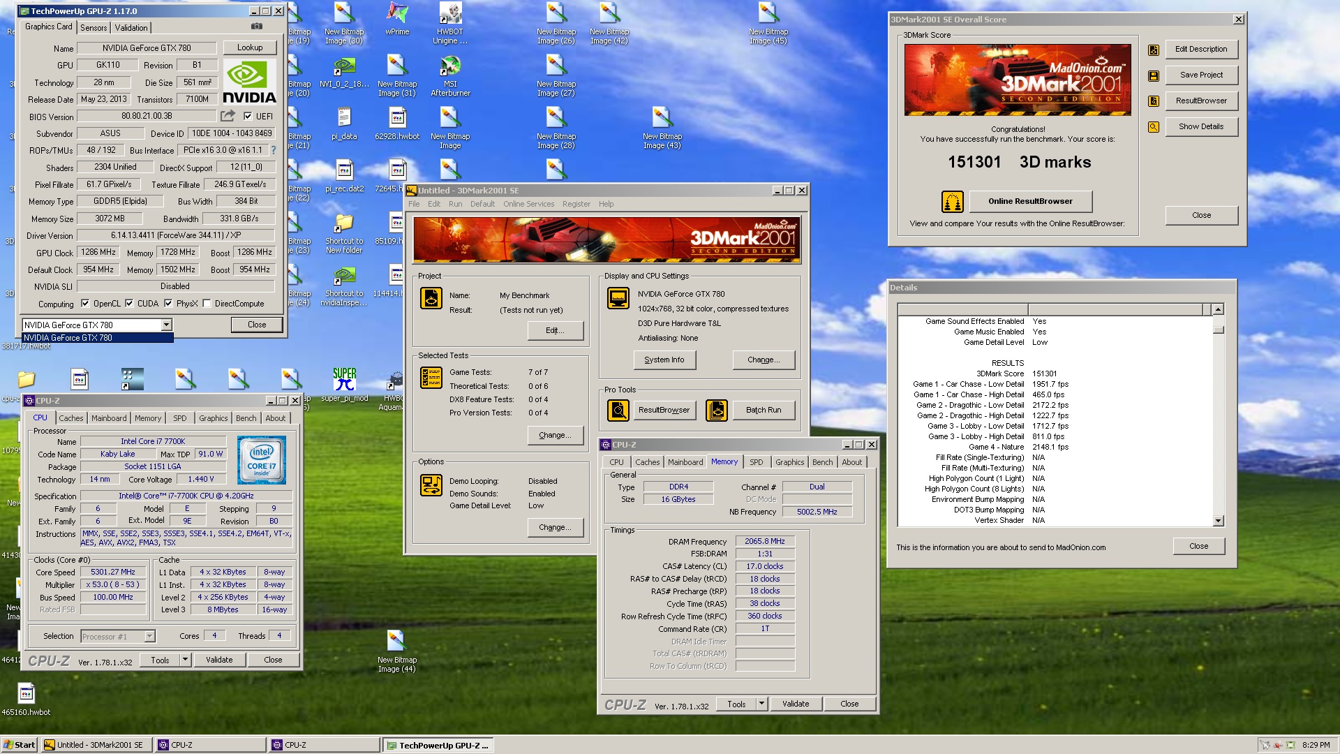1340x754 pixels.
Task: Click the Details list vertical scrollbar thumb
Action: tap(1219, 330)
